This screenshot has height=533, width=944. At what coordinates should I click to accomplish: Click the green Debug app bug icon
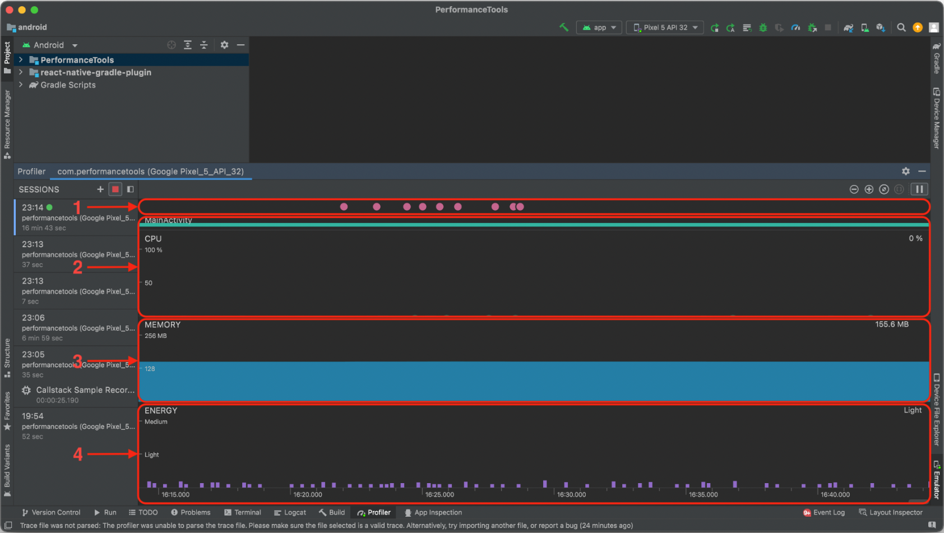pyautogui.click(x=763, y=27)
